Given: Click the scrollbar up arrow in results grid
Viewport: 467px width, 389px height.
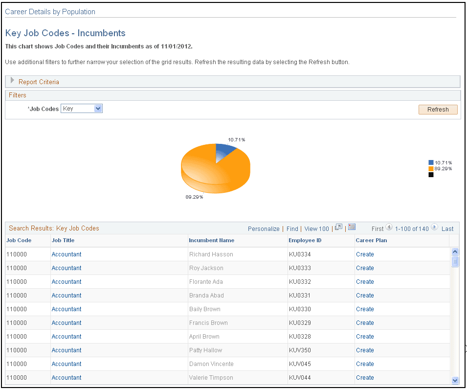Looking at the screenshot, I should click(x=455, y=251).
